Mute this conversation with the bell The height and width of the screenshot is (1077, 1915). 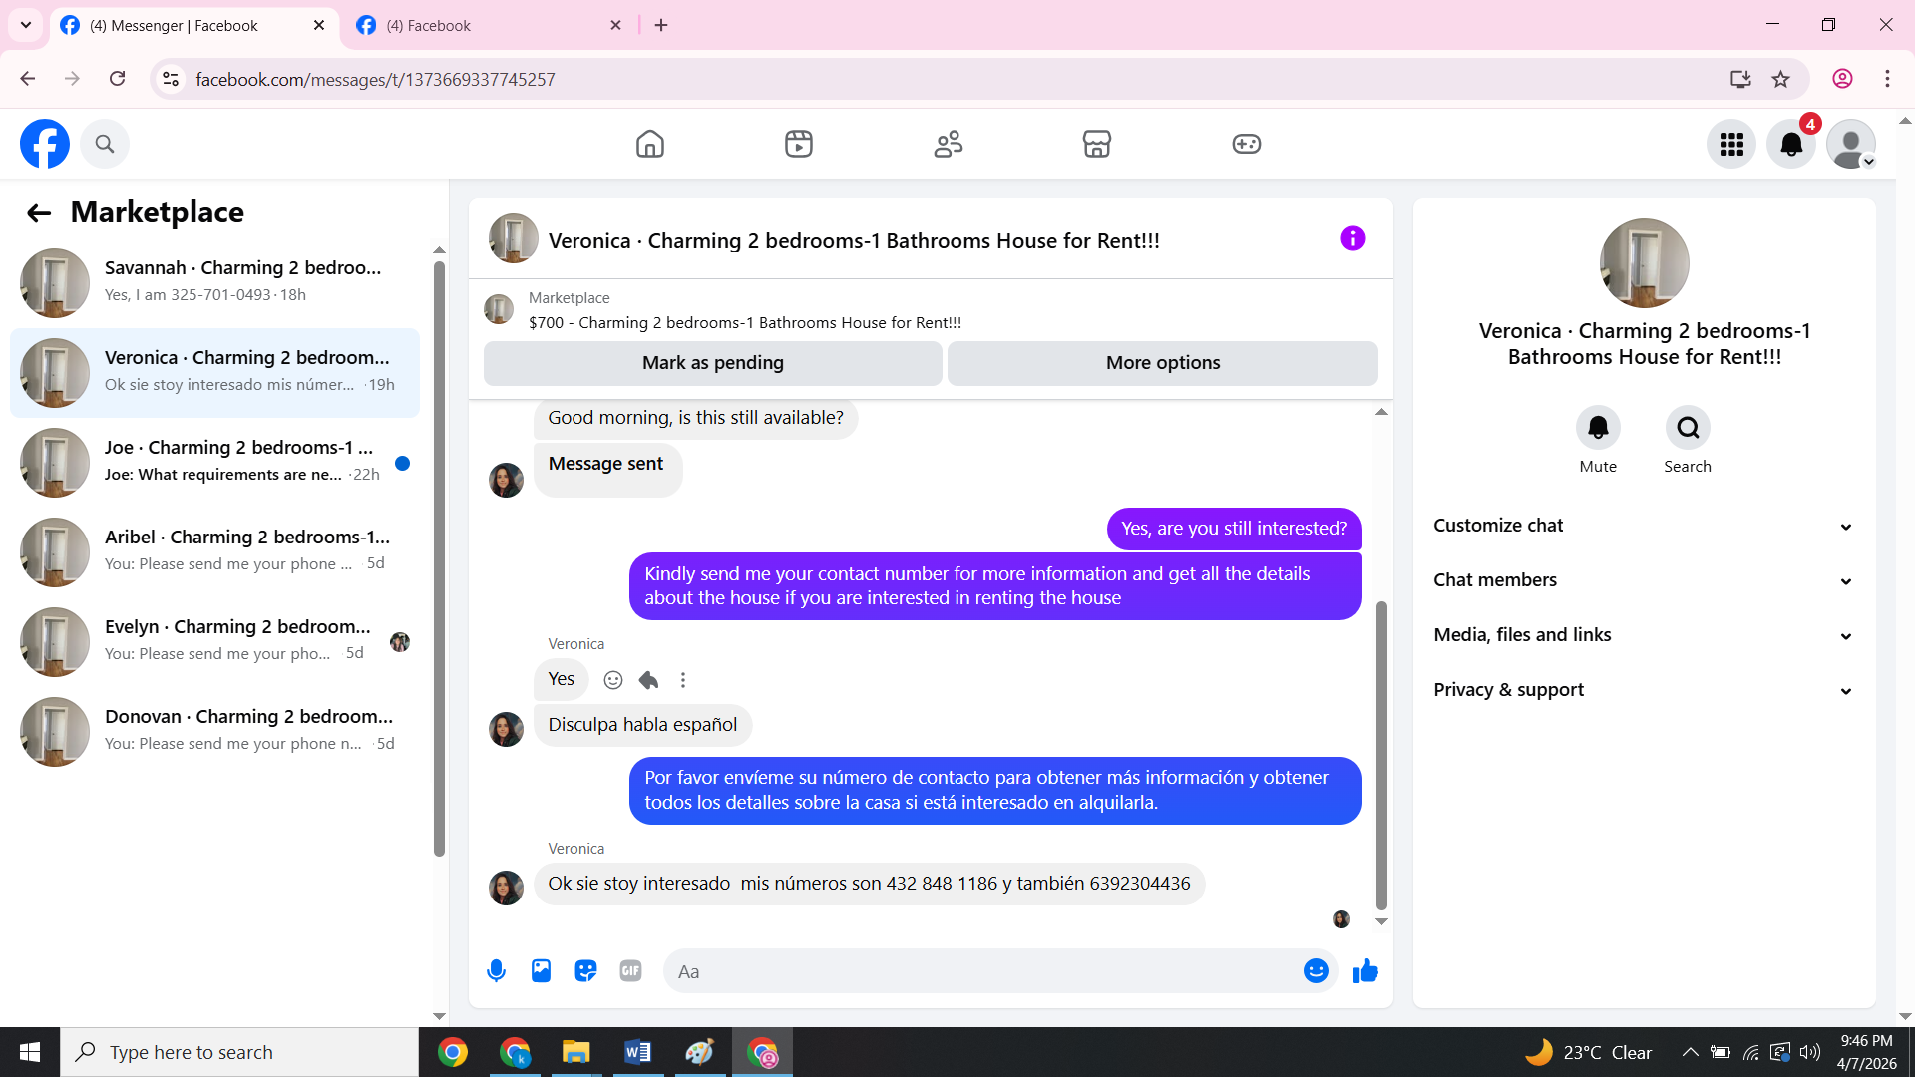[1598, 428]
